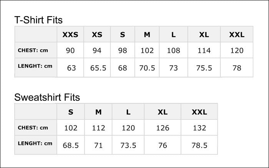Click the Sweatshirt Fits heading

pos(47,97)
